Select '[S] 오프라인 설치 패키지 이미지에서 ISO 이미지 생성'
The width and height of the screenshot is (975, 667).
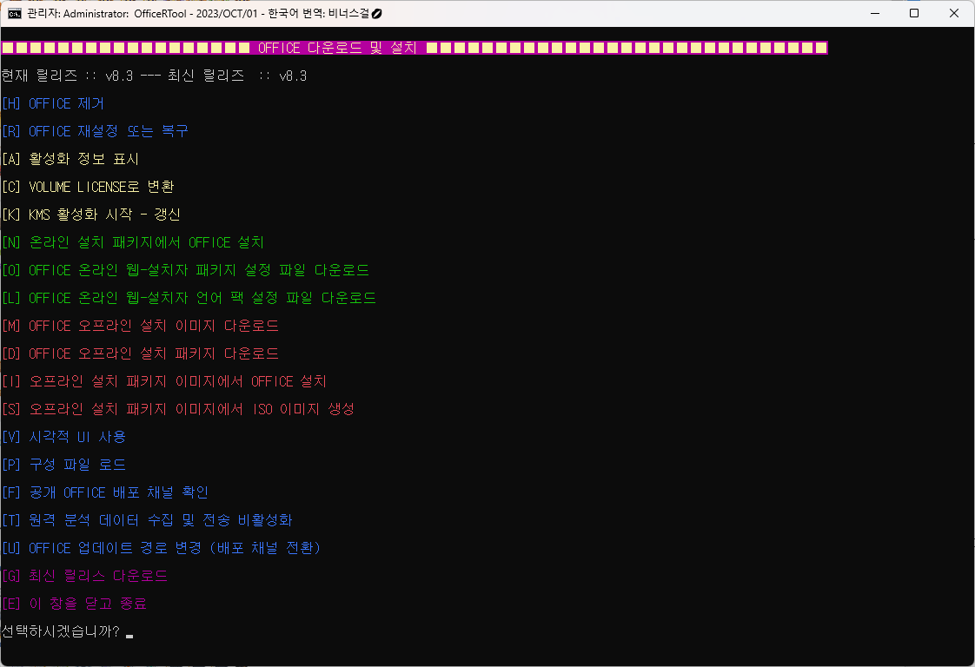coord(178,409)
